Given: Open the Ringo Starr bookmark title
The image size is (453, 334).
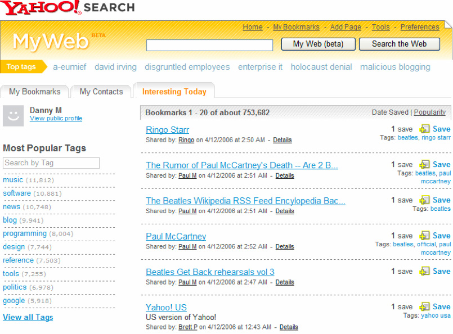Looking at the screenshot, I should (x=167, y=130).
